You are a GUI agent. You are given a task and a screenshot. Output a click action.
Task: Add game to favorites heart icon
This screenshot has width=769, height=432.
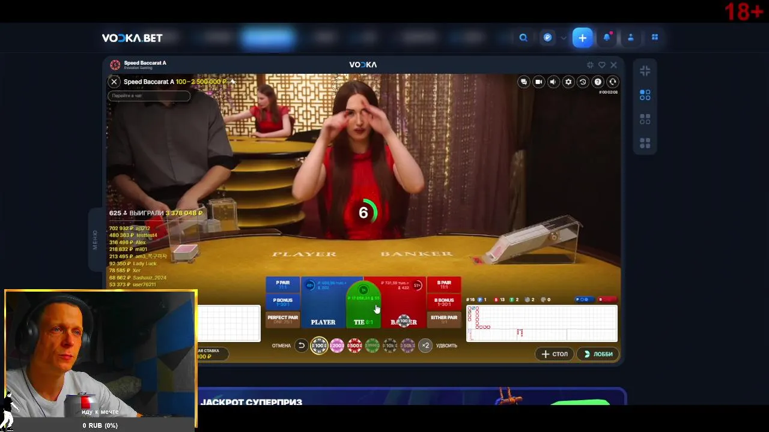(601, 65)
